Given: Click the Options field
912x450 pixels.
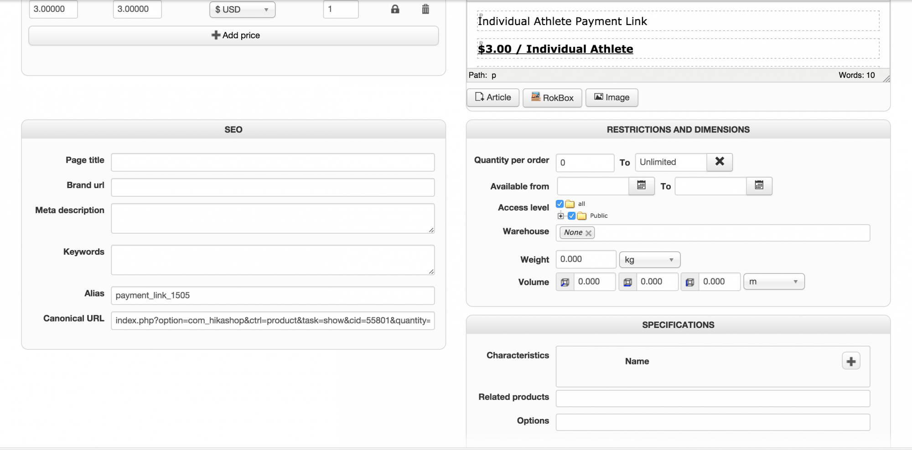Looking at the screenshot, I should 713,422.
